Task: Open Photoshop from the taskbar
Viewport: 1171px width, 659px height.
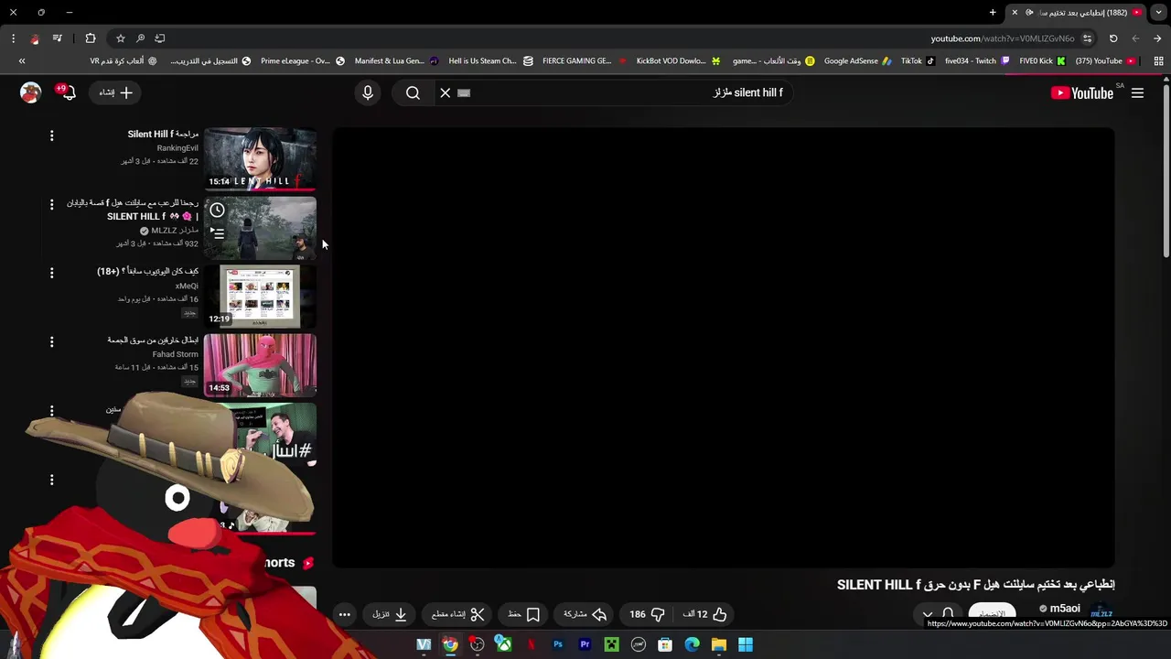Action: (x=558, y=644)
